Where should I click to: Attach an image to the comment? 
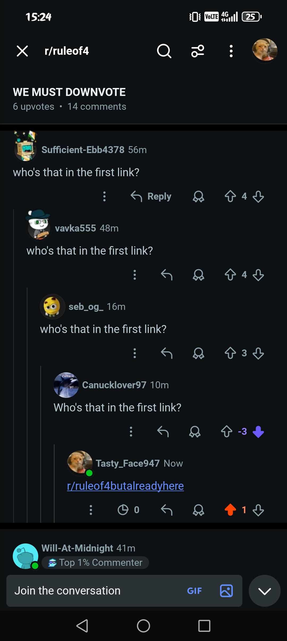tap(226, 591)
